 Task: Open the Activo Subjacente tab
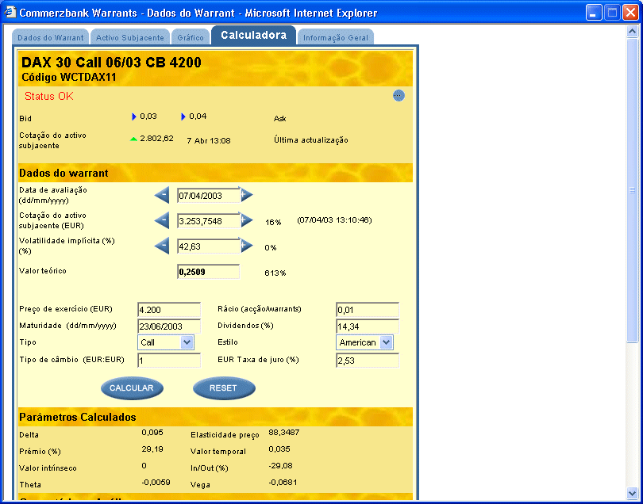tap(130, 38)
